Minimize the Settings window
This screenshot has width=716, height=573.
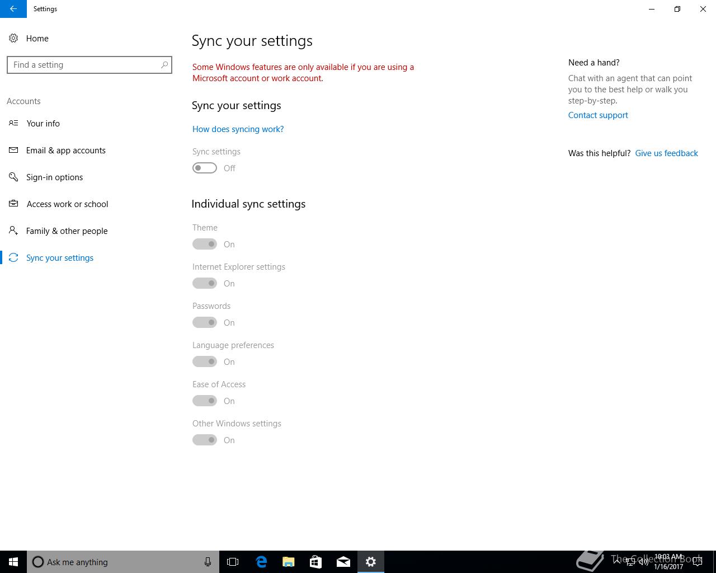(652, 9)
